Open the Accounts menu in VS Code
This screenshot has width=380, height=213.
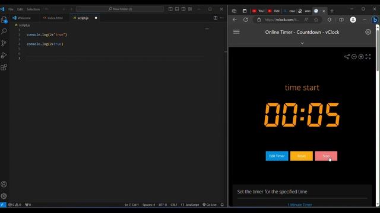pos(4,184)
